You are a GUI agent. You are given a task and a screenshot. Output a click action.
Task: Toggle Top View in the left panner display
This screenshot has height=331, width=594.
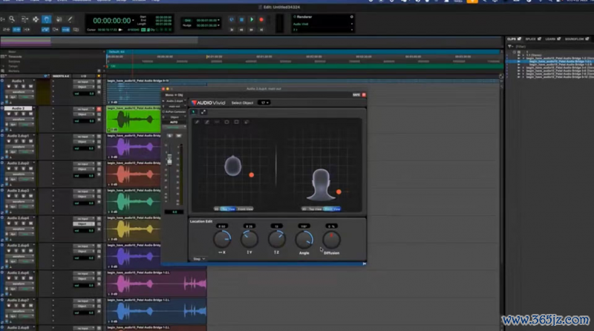coord(227,209)
